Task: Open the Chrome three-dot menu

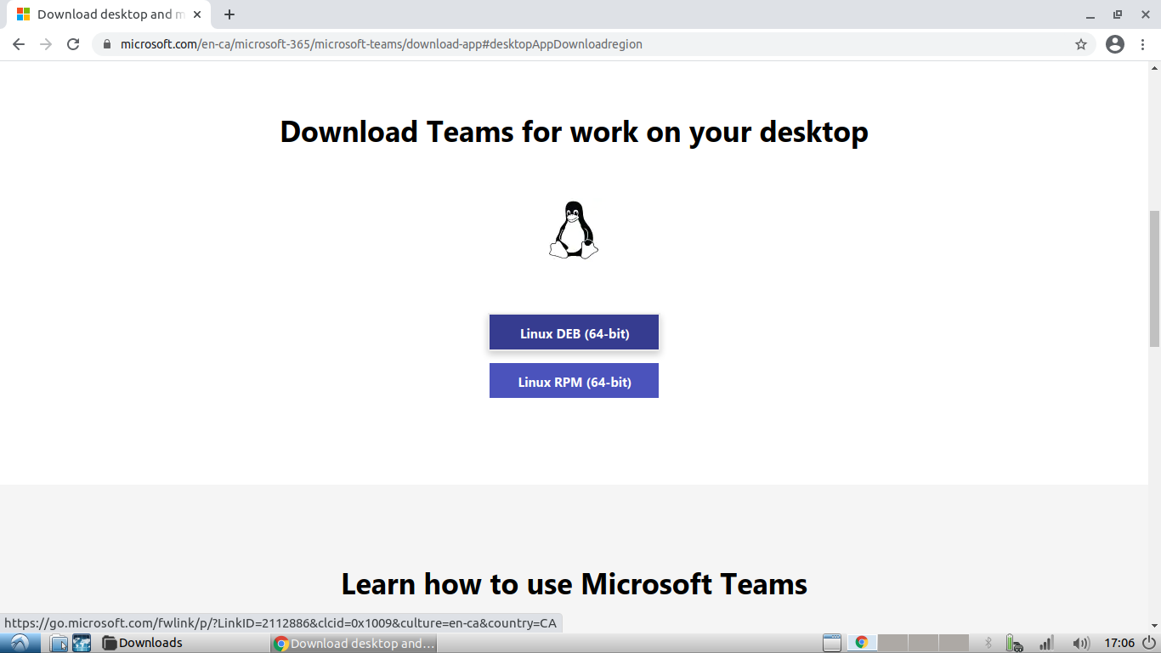Action: click(x=1143, y=44)
